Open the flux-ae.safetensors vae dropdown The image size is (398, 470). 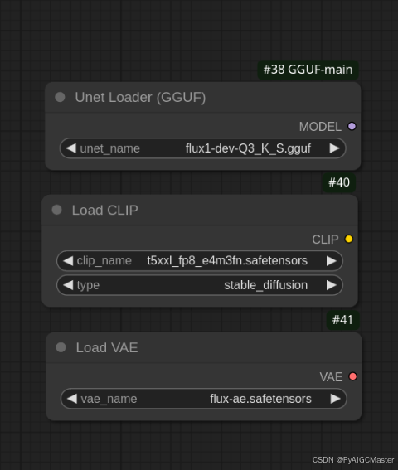click(x=204, y=399)
